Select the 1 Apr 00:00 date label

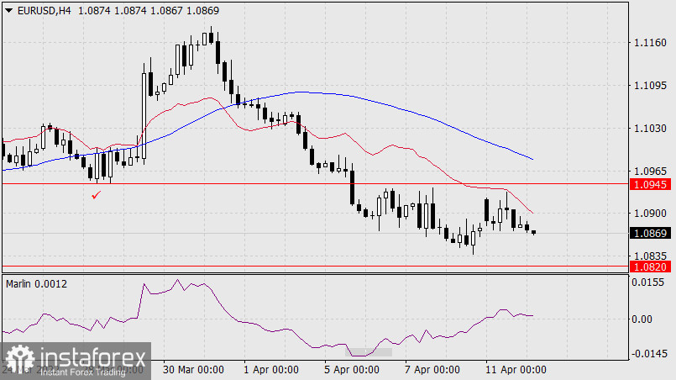tap(270, 370)
